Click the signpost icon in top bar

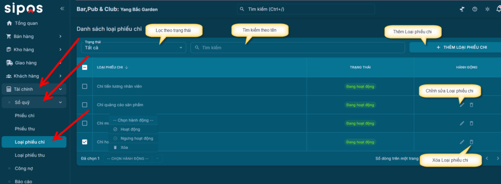click(462, 9)
